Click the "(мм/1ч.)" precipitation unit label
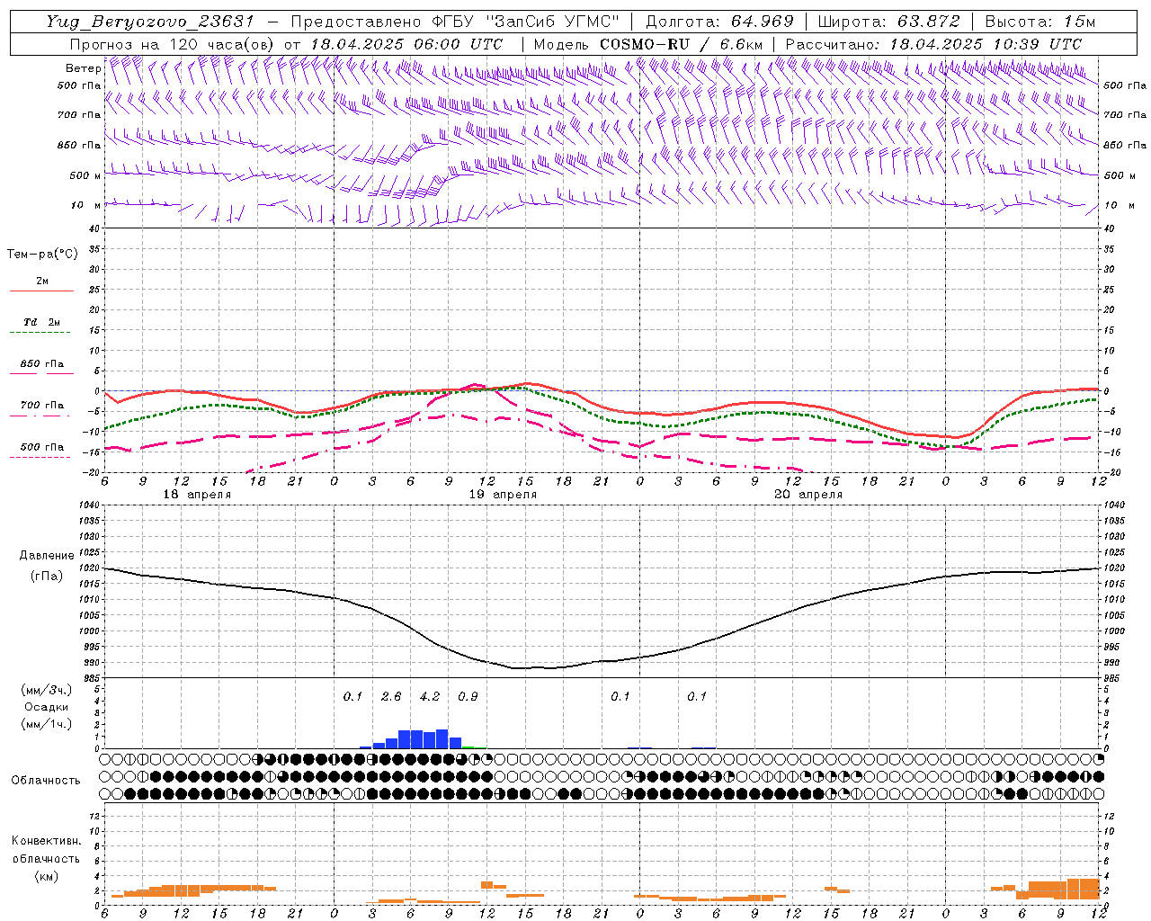The width and height of the screenshot is (1151, 921). point(47,724)
